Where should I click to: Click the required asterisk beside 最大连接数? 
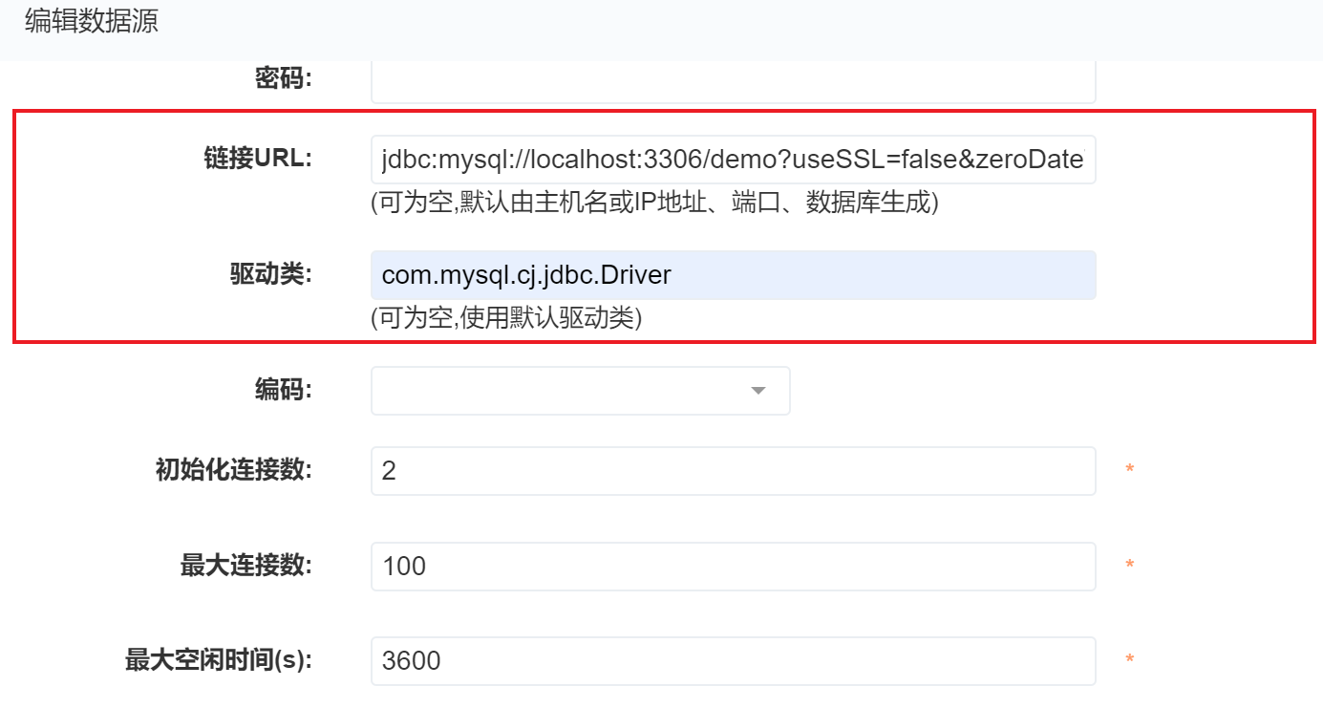click(x=1129, y=566)
